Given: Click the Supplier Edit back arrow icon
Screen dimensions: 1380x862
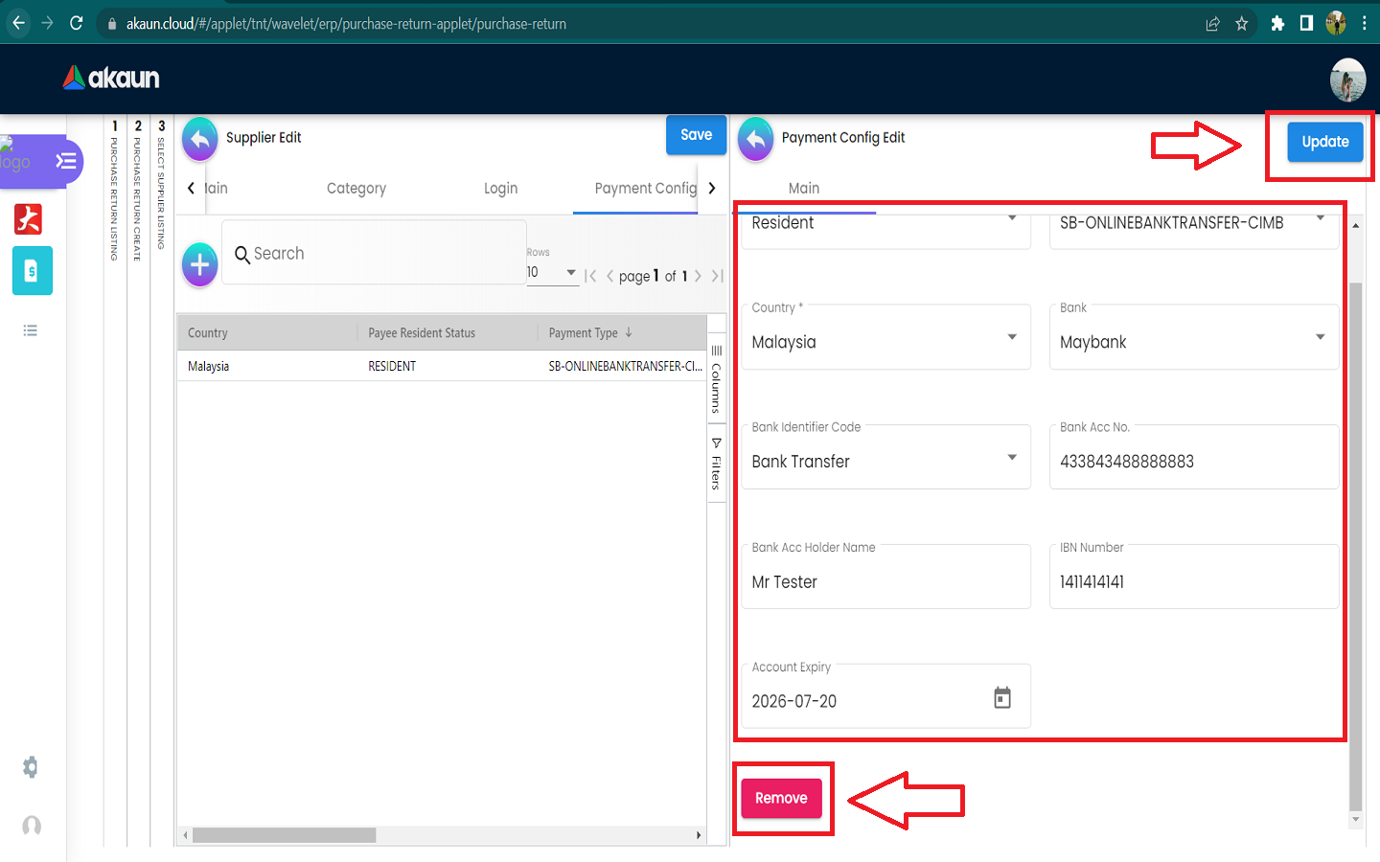Looking at the screenshot, I should coord(199,140).
